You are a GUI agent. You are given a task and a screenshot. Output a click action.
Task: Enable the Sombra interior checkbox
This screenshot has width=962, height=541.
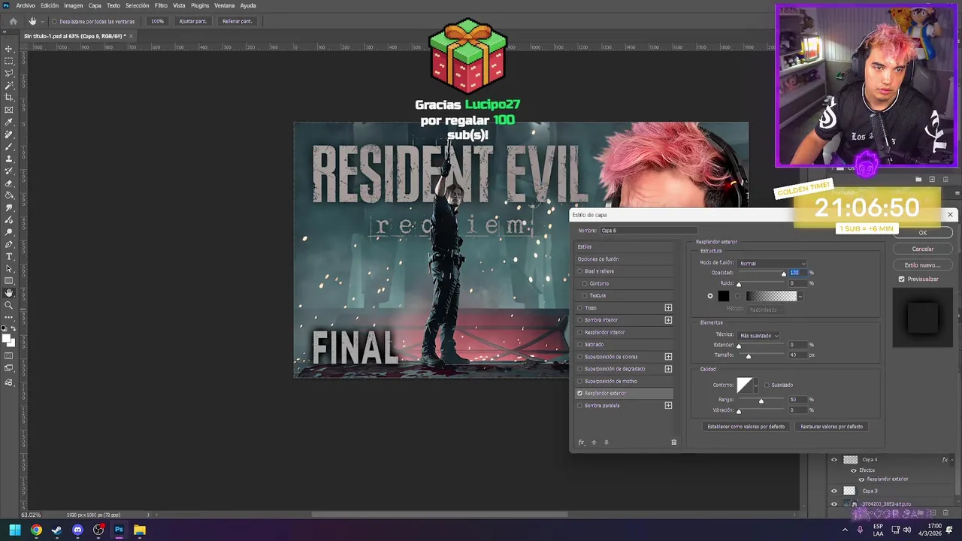(579, 320)
